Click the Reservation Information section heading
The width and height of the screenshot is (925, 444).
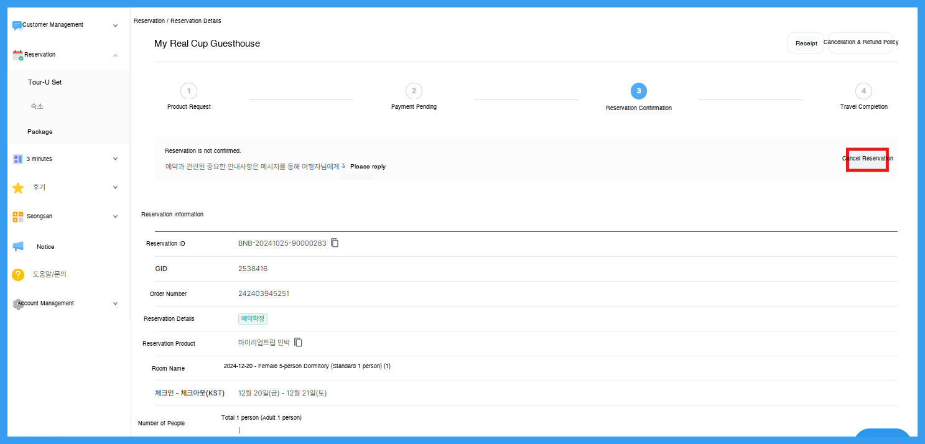(x=172, y=215)
